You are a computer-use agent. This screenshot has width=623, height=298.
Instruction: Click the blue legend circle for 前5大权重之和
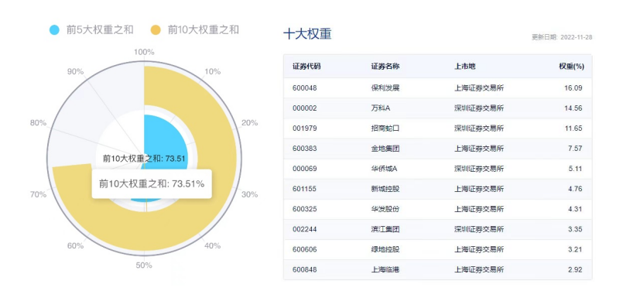pos(54,29)
